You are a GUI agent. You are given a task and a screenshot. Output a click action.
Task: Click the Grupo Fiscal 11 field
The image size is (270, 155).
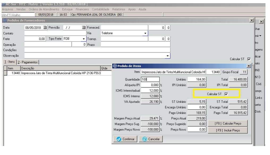243,72
